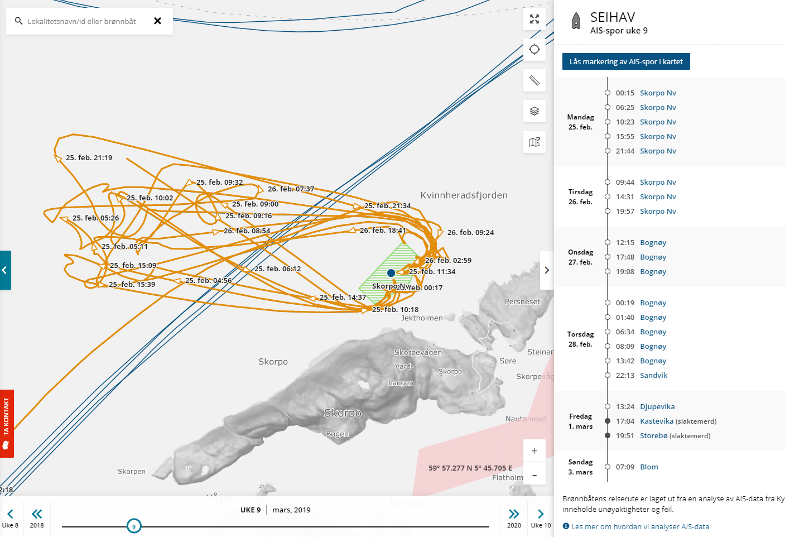Go to previous week Uke 8
This screenshot has height=537, width=785.
click(10, 517)
